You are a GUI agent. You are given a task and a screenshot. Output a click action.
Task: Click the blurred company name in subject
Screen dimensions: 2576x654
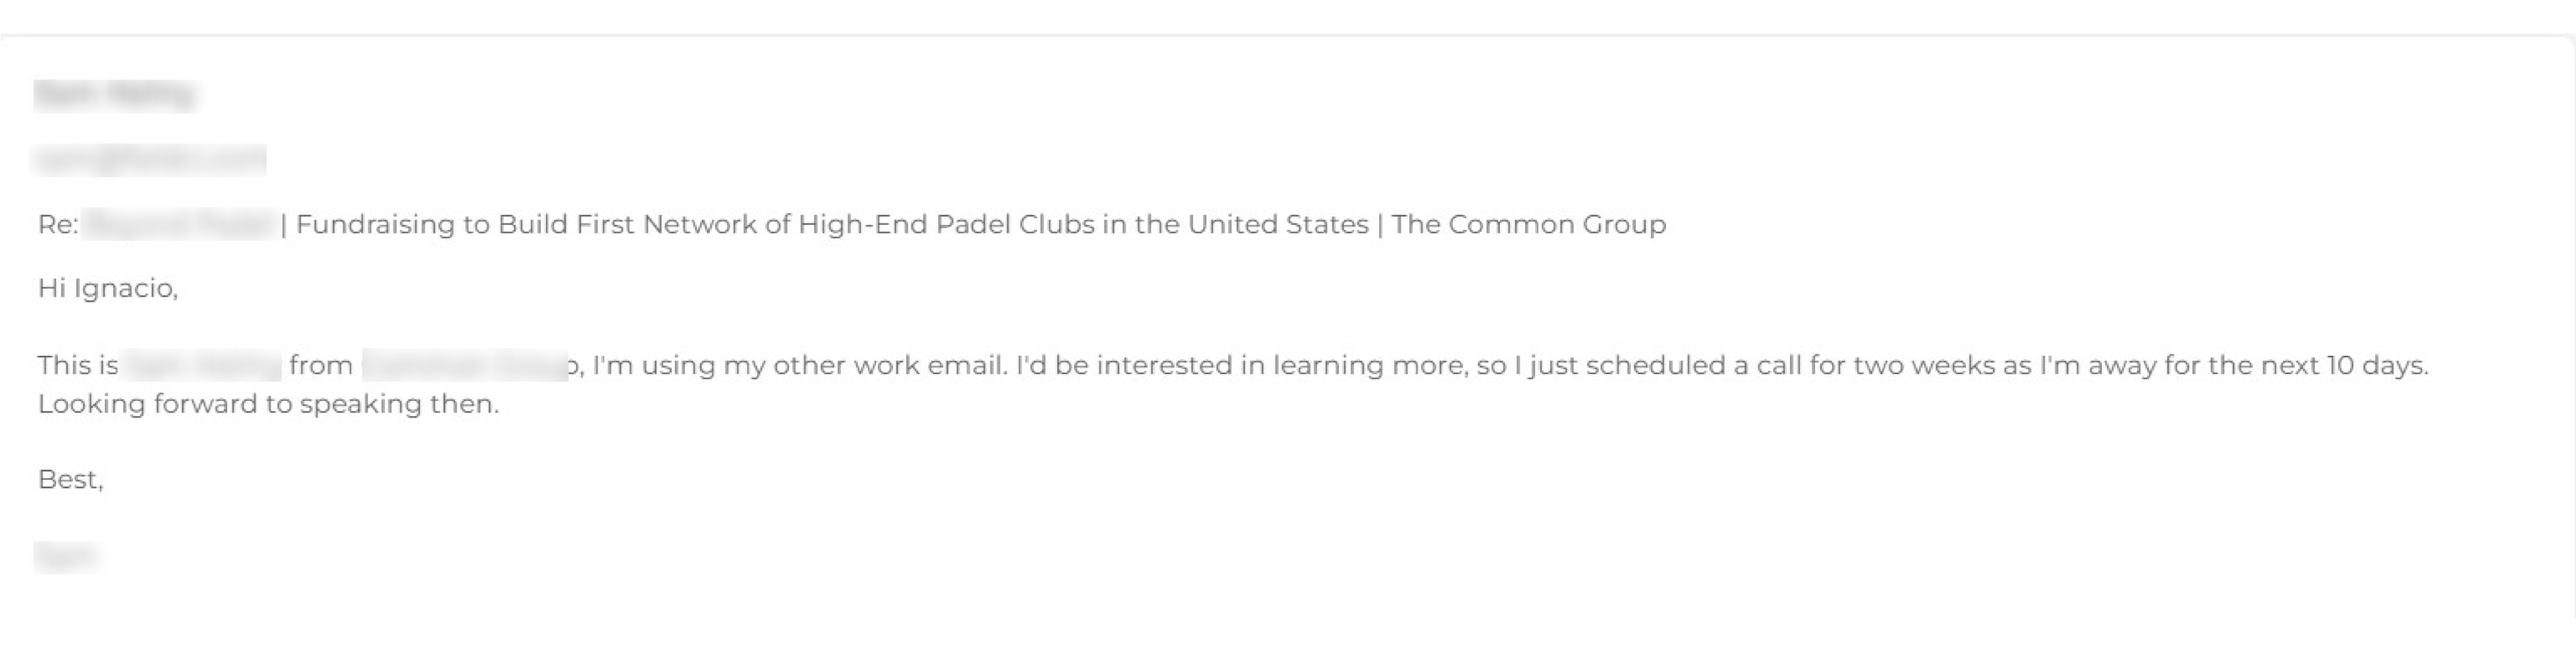178,225
